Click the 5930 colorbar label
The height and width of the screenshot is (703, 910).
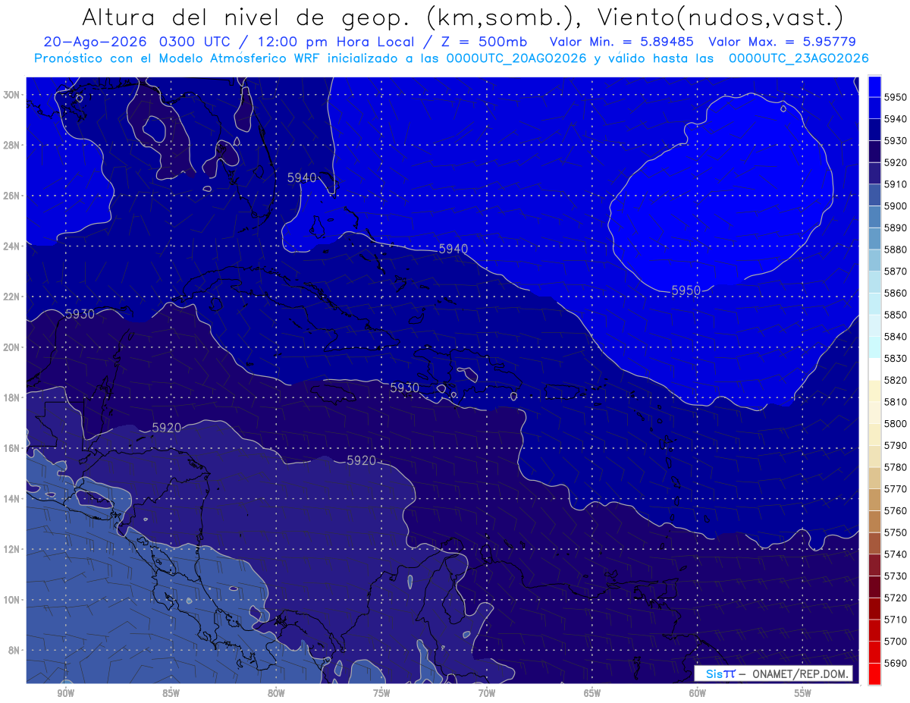[x=896, y=140]
